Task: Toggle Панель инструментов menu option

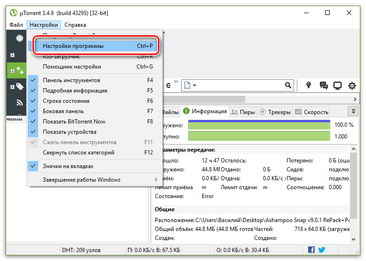Action: point(95,80)
